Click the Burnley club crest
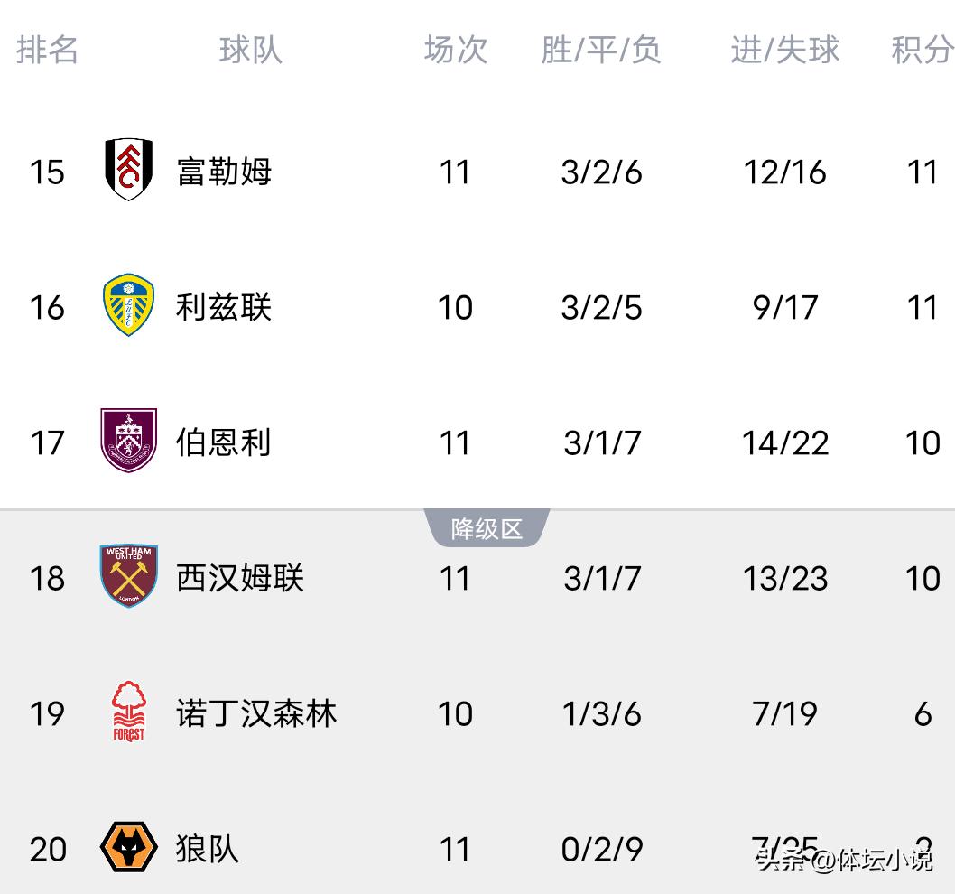This screenshot has width=955, height=894. [x=128, y=441]
